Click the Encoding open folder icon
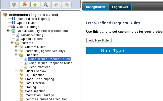Viewport: 163px width, 101px height. coord(21,55)
